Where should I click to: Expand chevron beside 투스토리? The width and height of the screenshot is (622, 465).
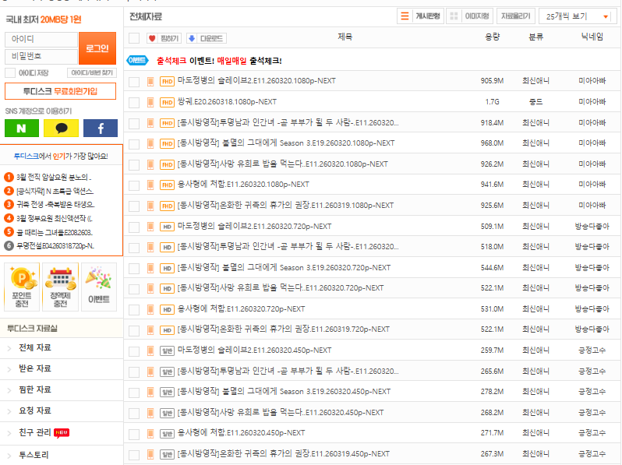click(x=9, y=455)
